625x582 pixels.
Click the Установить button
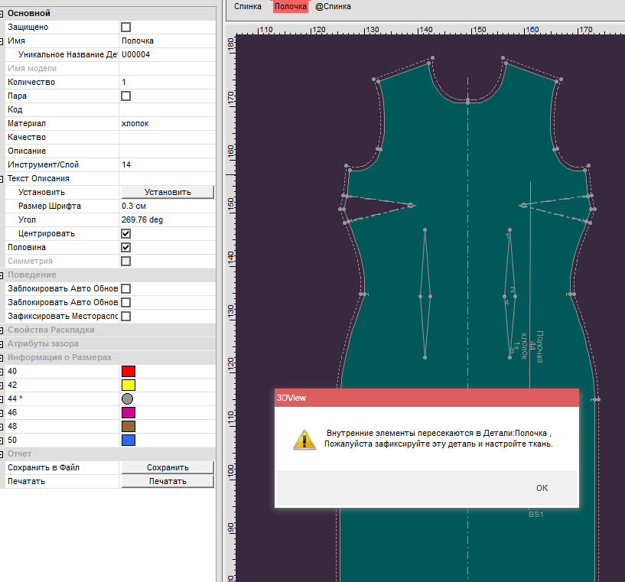(x=168, y=192)
